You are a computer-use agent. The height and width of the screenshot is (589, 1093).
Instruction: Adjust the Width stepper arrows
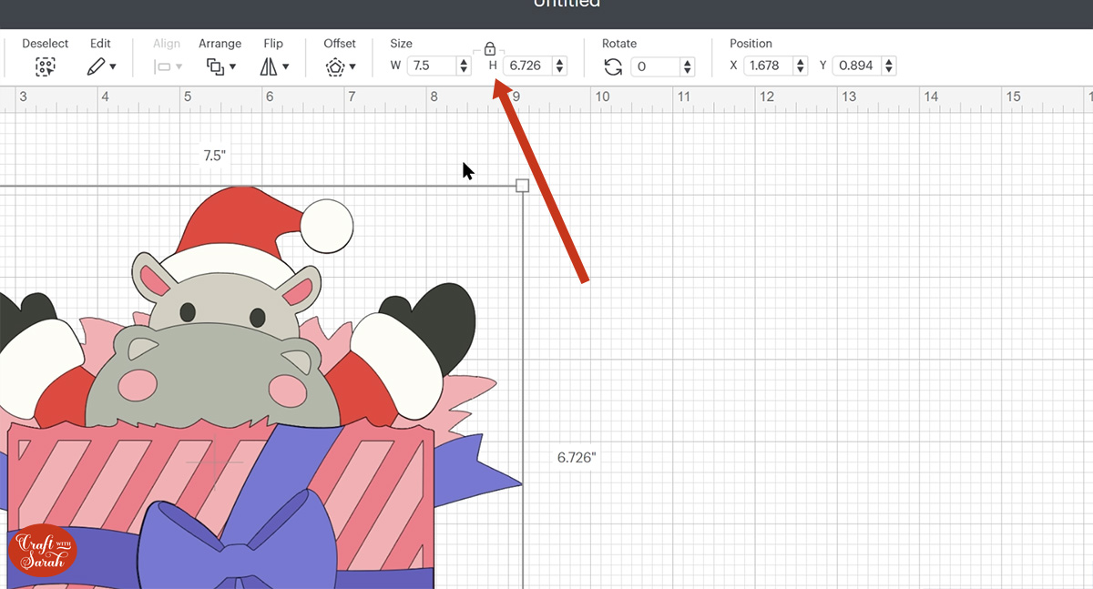point(464,66)
